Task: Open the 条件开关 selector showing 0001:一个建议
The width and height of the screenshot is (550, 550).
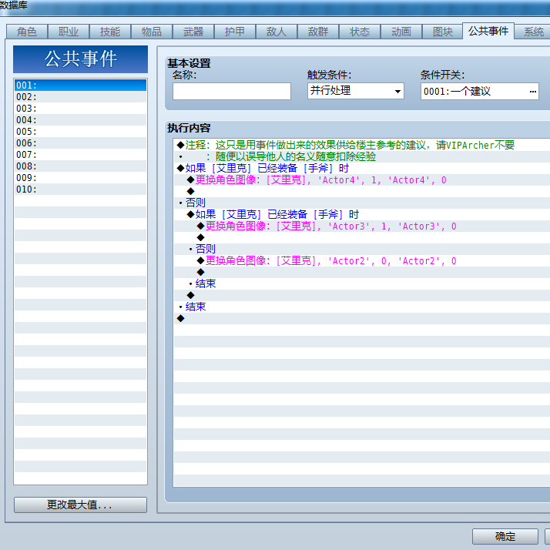Action: pyautogui.click(x=479, y=91)
